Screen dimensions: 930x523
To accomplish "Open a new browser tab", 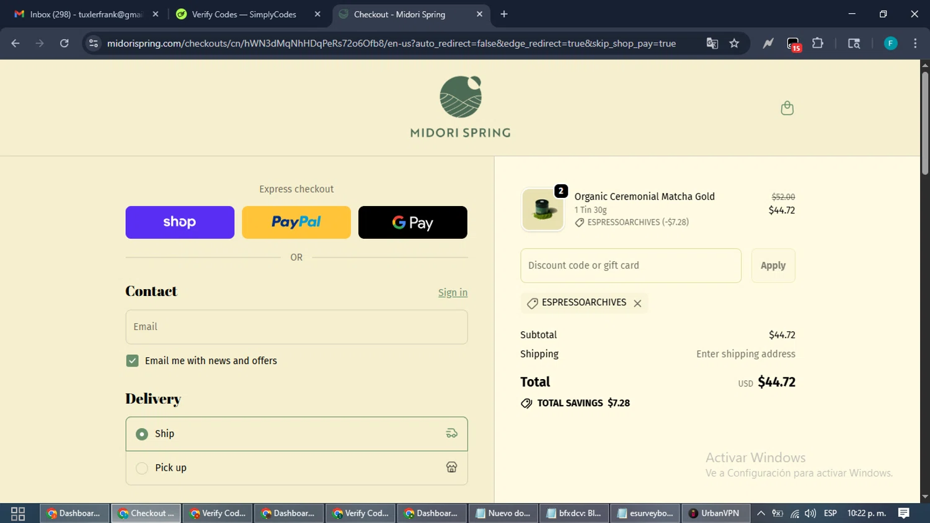I will 504,14.
